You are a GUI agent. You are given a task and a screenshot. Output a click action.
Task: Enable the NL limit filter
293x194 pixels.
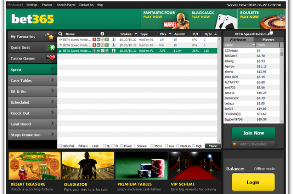click(104, 146)
